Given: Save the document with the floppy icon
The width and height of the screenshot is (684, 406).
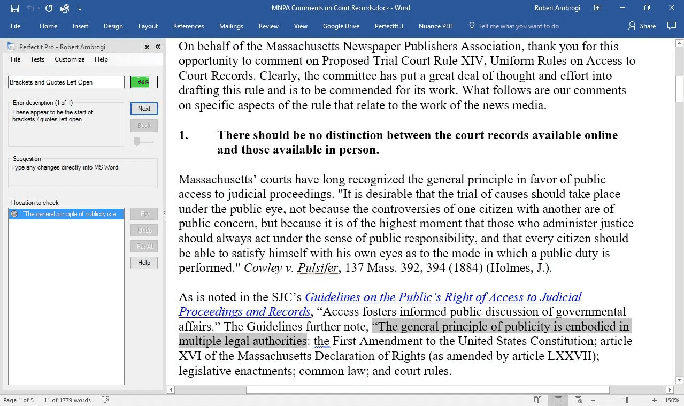Looking at the screenshot, I should 15,8.
